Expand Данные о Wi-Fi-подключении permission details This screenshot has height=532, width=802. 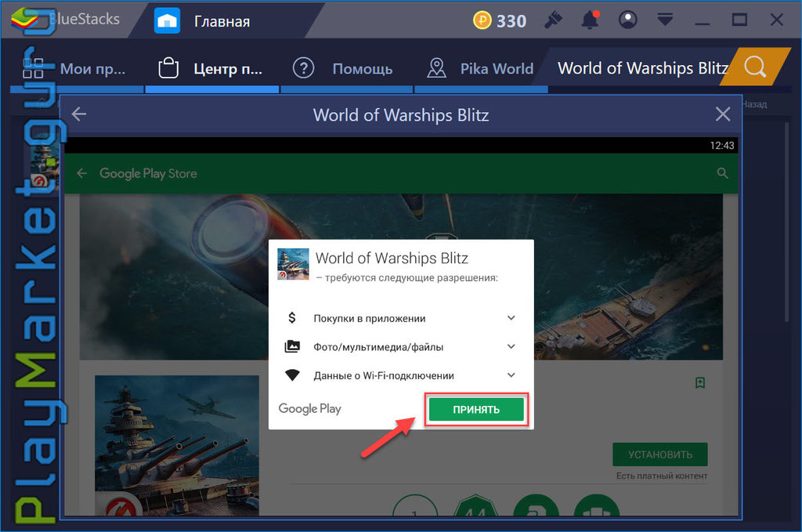511,375
